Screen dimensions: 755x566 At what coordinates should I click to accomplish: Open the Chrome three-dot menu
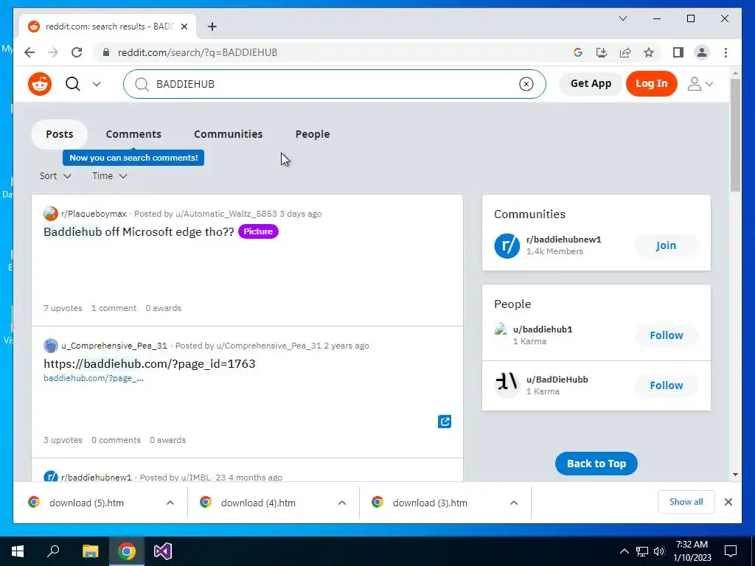(726, 52)
